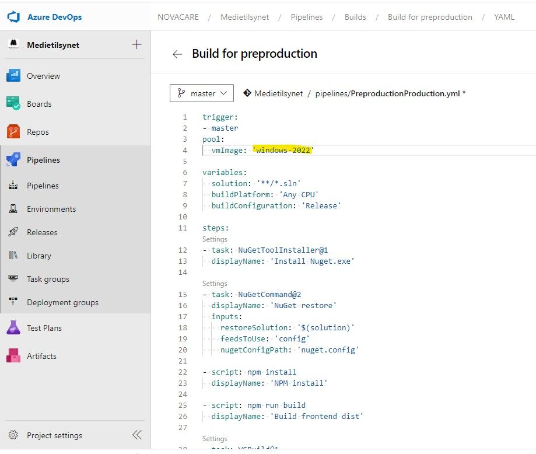Image resolution: width=536 pixels, height=454 pixels.
Task: Click the 'variables:' line in editor
Action: coord(225,172)
